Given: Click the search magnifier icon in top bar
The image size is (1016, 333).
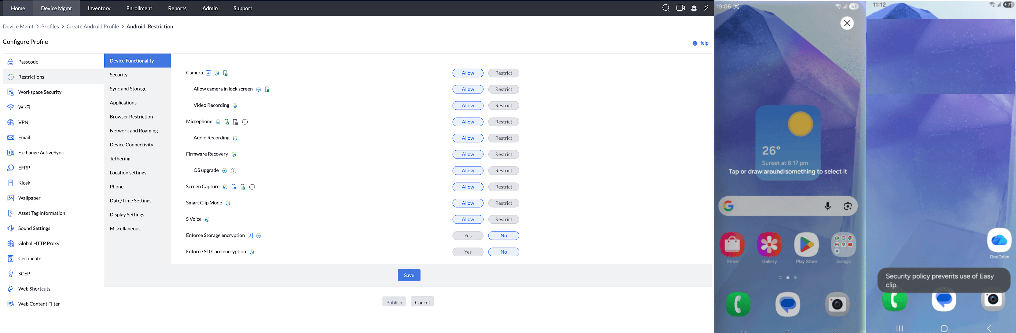Looking at the screenshot, I should (666, 8).
